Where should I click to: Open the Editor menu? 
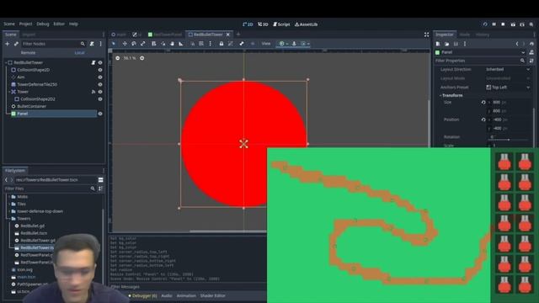59,24
